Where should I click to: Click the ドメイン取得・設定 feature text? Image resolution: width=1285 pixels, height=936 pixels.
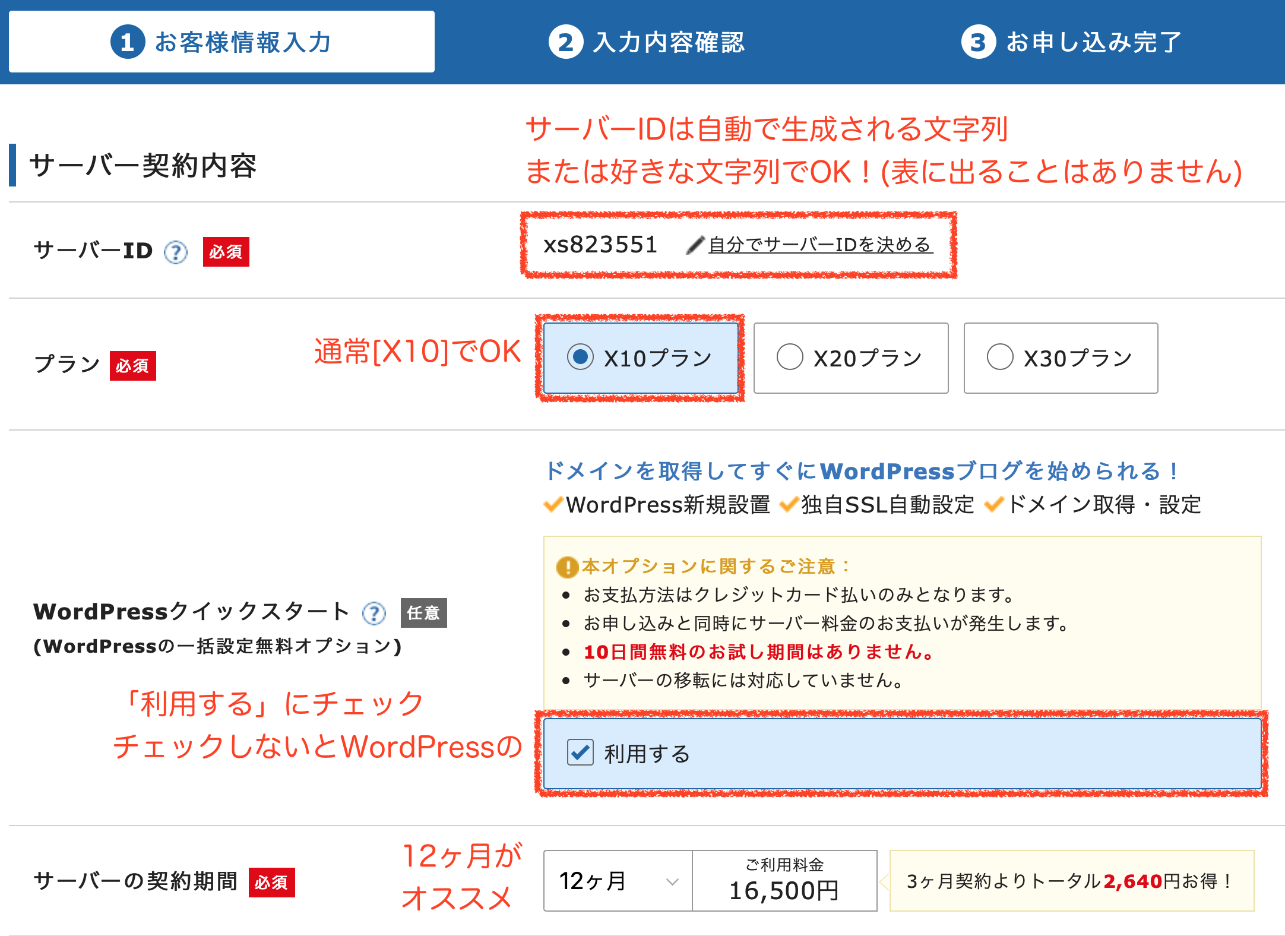(1104, 505)
